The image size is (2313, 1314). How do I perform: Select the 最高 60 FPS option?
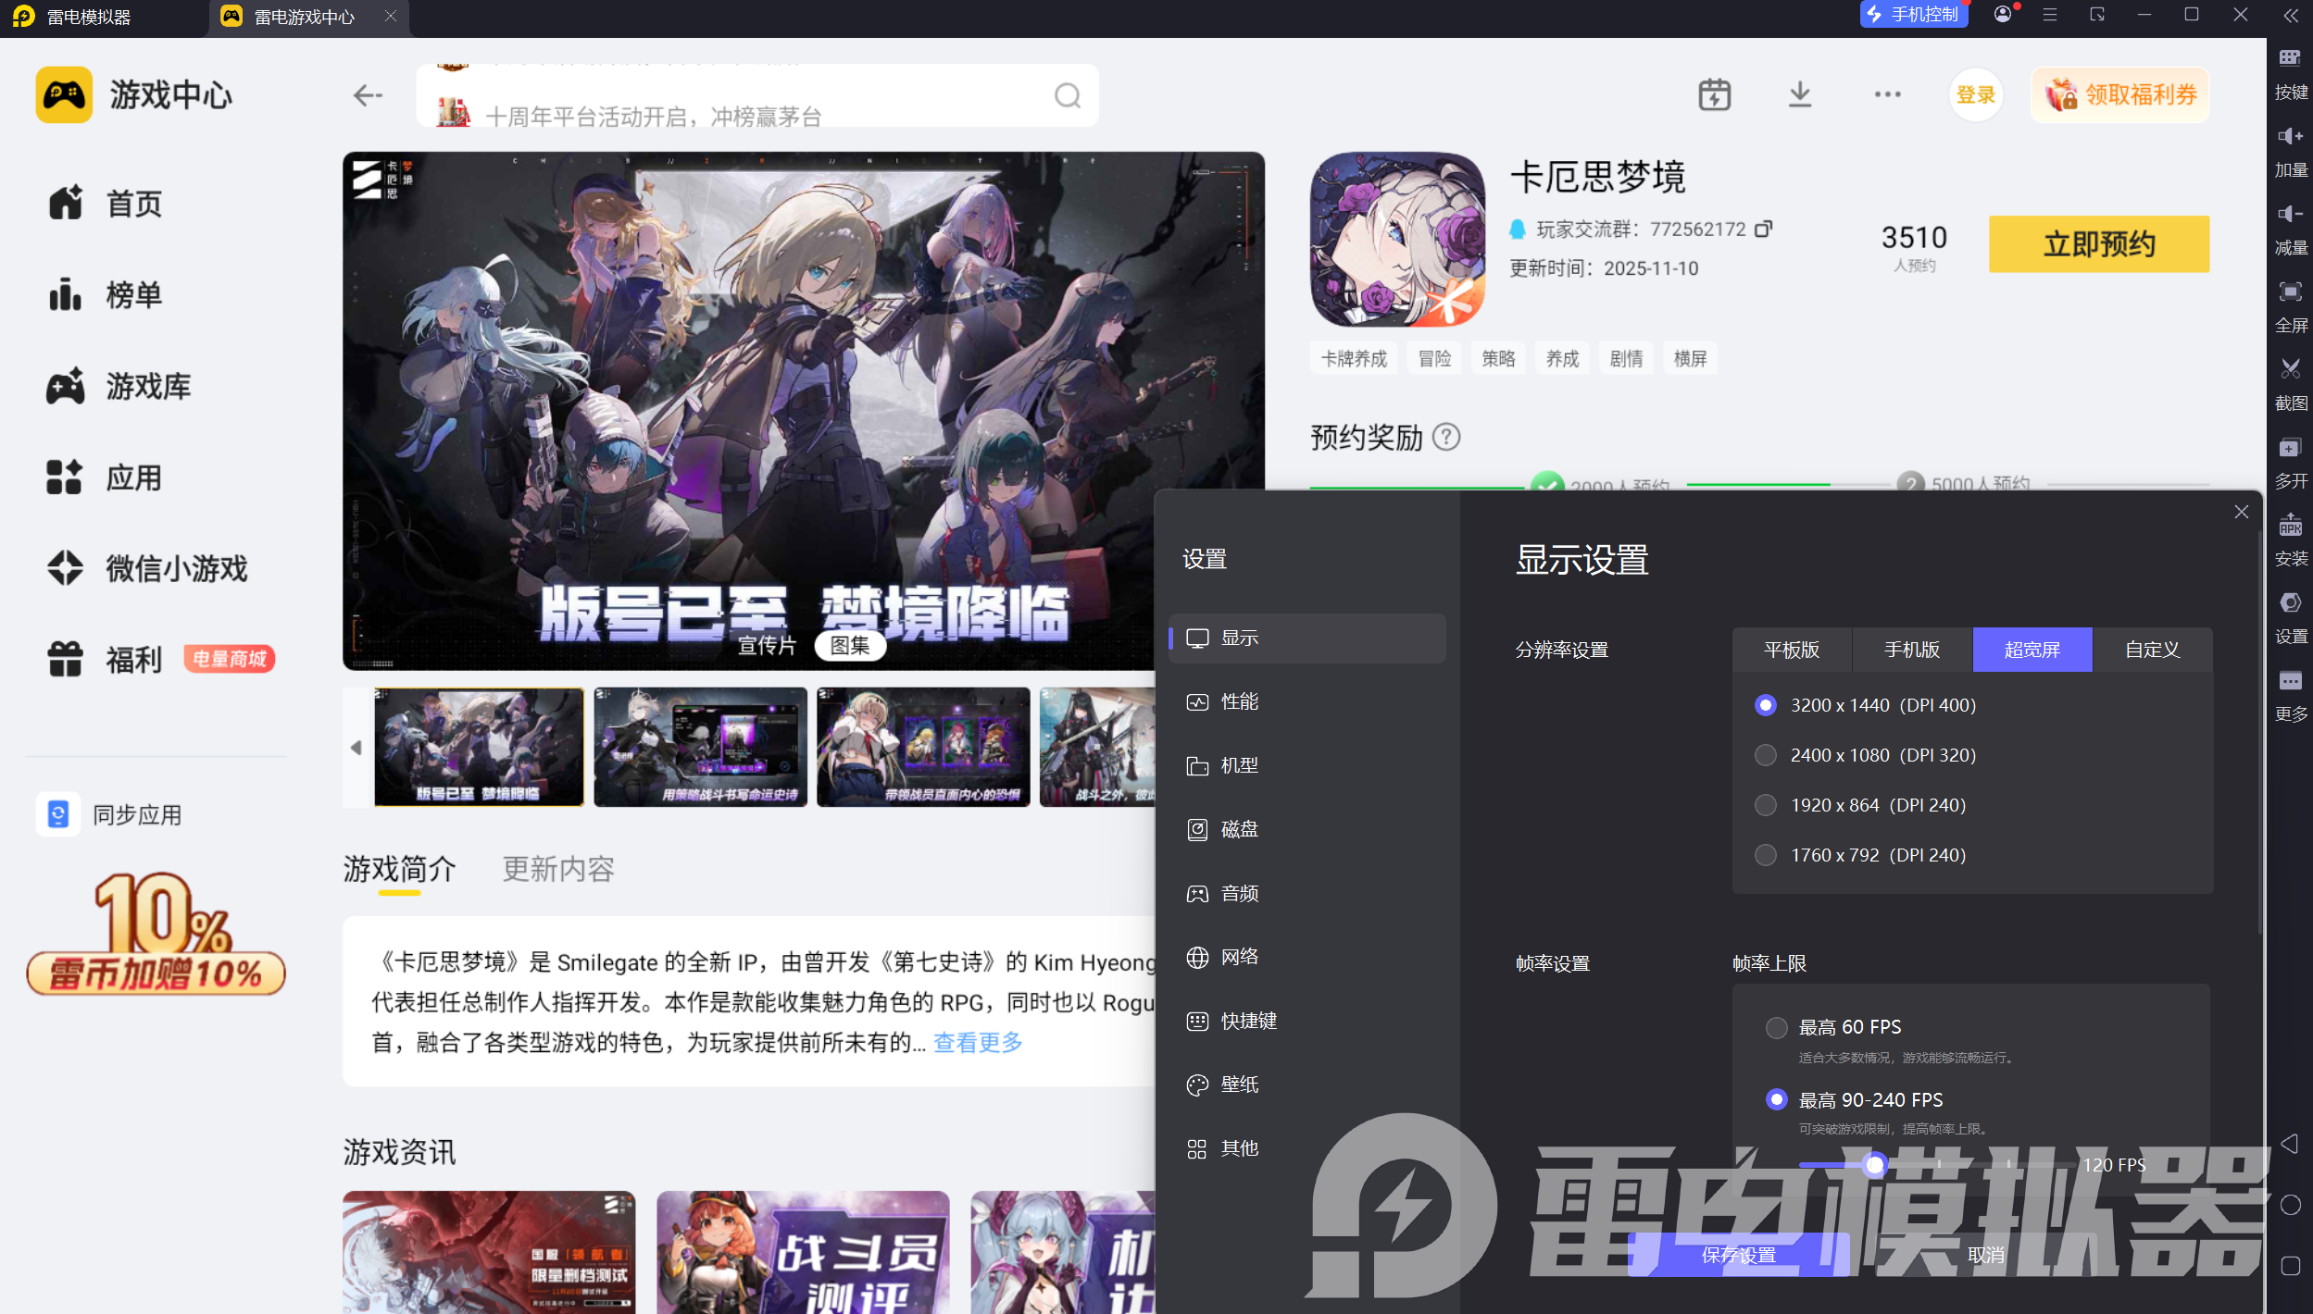[1776, 1027]
